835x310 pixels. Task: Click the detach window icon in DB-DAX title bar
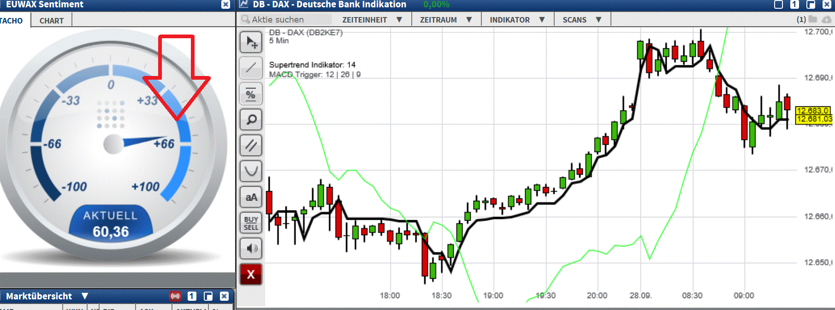811,5
